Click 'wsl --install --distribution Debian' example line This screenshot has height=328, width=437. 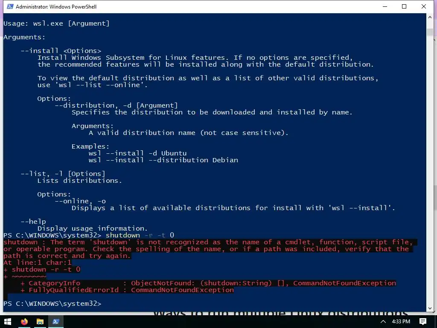tap(163, 160)
